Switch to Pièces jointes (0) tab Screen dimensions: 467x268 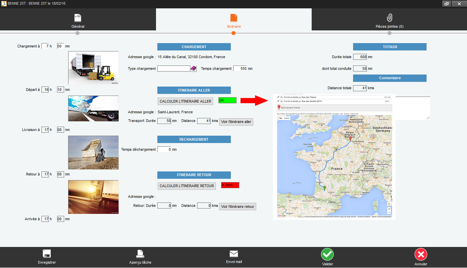pos(389,19)
